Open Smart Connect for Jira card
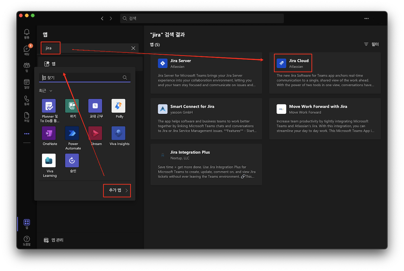This screenshot has width=404, height=271. click(206, 119)
